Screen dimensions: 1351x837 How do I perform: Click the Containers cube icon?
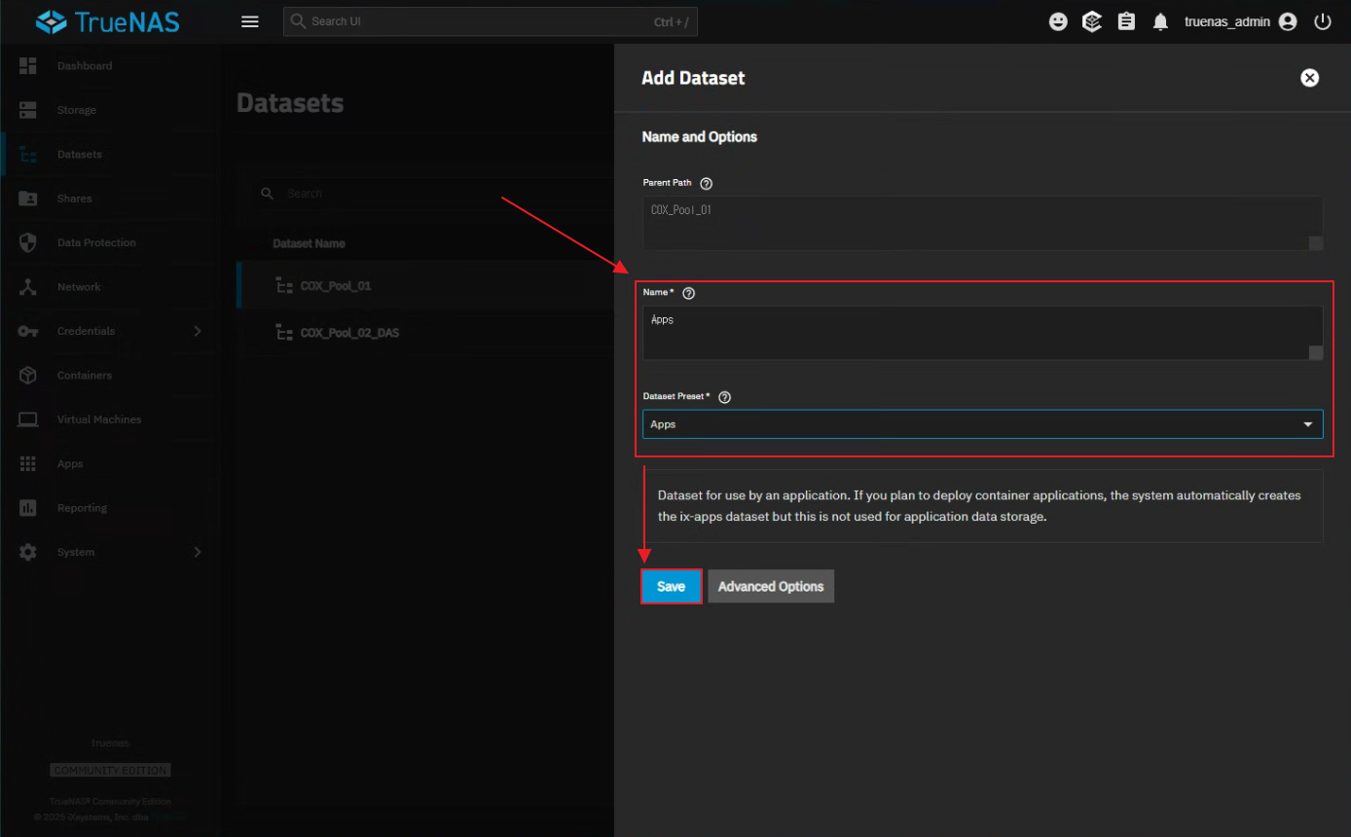coord(27,376)
